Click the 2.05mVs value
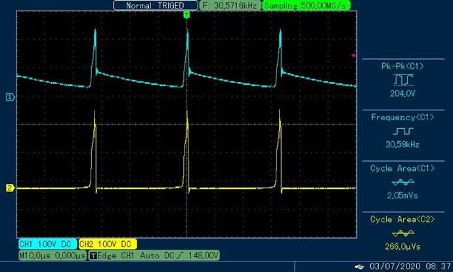The width and height of the screenshot is (453, 272). pos(402,195)
